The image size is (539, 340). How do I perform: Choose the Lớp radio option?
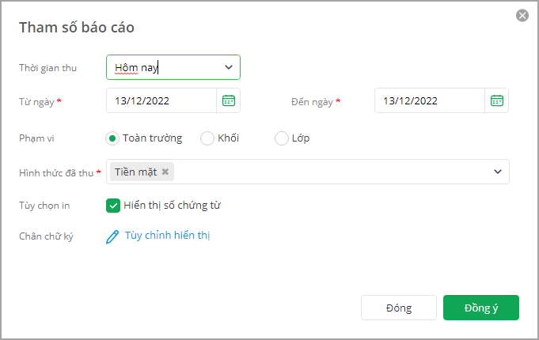pyautogui.click(x=282, y=138)
